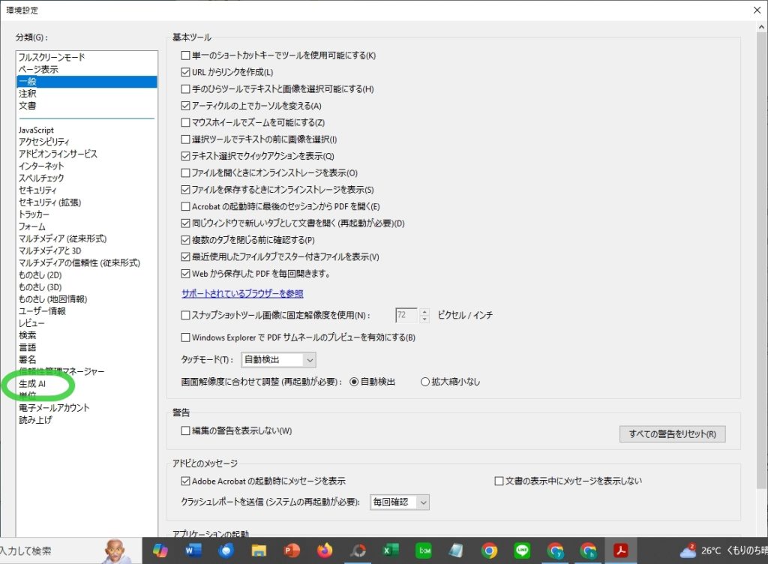
Task: Click the Copilot icon in taskbar
Action: pos(160,551)
